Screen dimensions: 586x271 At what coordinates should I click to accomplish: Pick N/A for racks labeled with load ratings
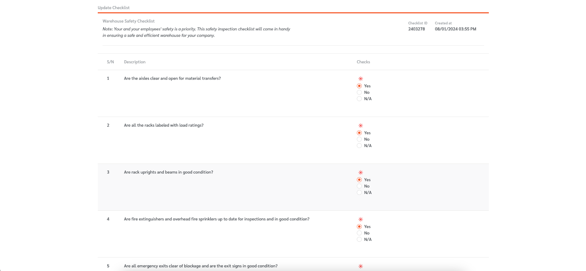pyautogui.click(x=359, y=146)
